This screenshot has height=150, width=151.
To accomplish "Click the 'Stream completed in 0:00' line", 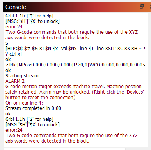I will (33, 108).
